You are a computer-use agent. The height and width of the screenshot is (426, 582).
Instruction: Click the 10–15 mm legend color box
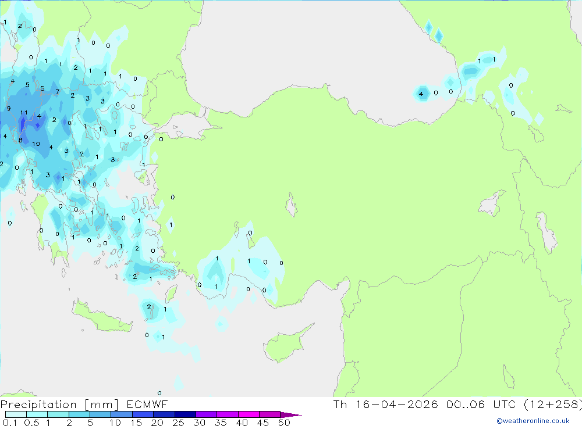tap(122, 414)
